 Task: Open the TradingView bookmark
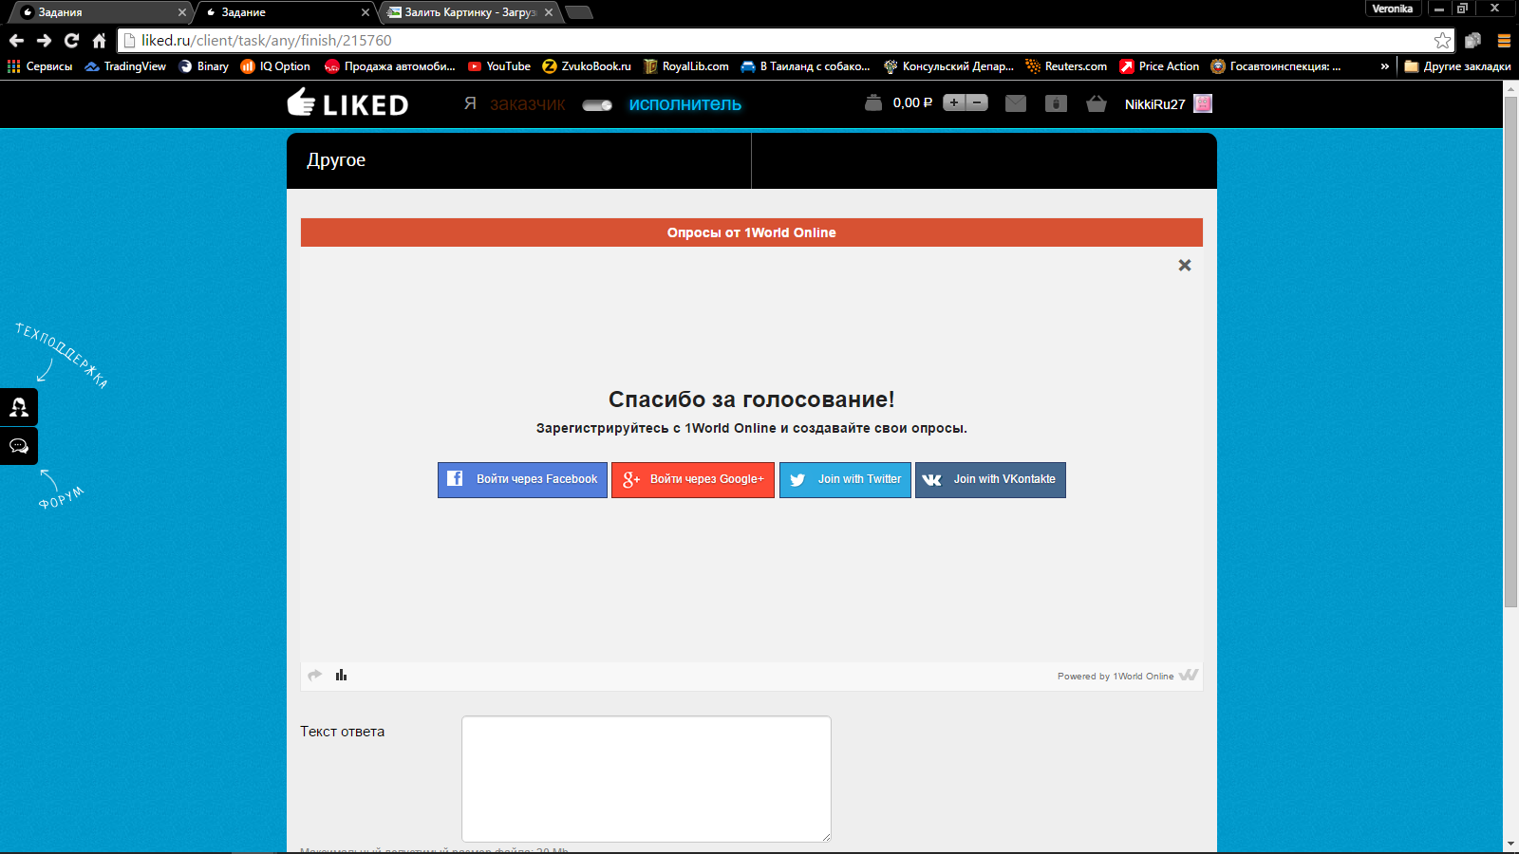[125, 66]
